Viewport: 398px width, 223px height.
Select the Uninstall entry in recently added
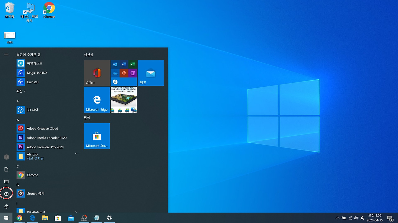[x=47, y=82]
